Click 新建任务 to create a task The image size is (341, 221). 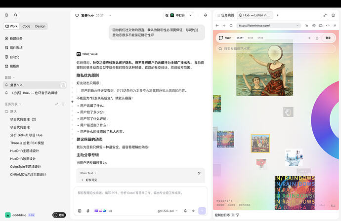[14, 38]
